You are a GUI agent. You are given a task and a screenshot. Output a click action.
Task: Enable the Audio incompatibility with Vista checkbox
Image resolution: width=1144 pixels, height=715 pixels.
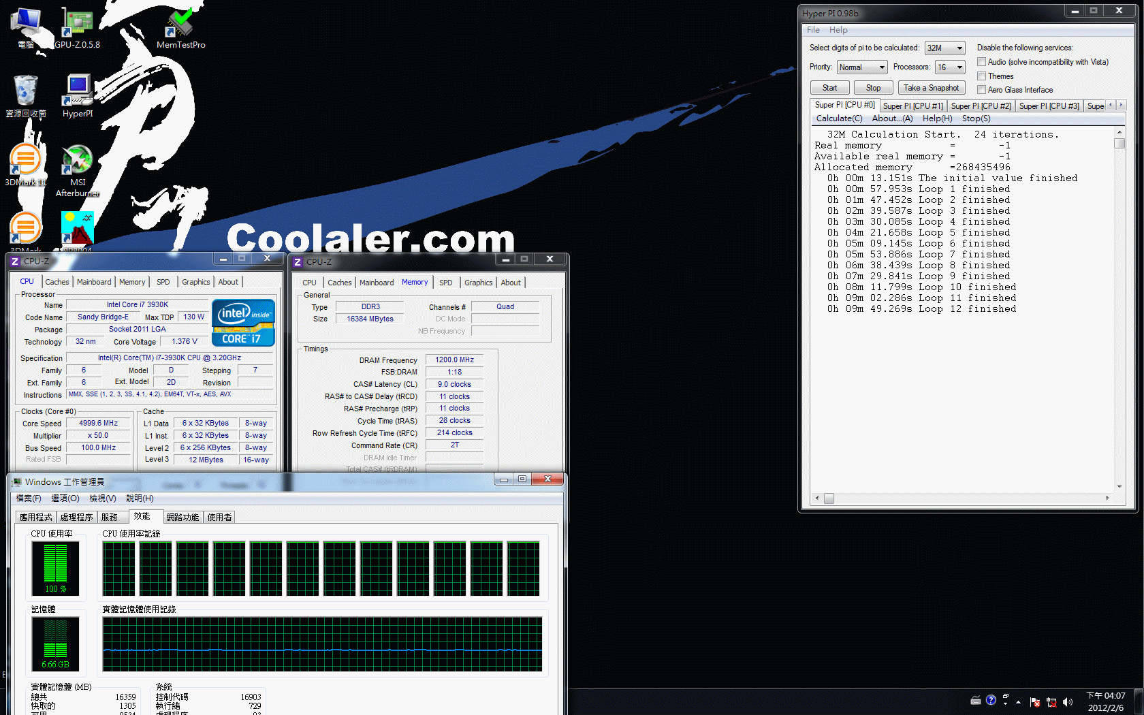[982, 62]
